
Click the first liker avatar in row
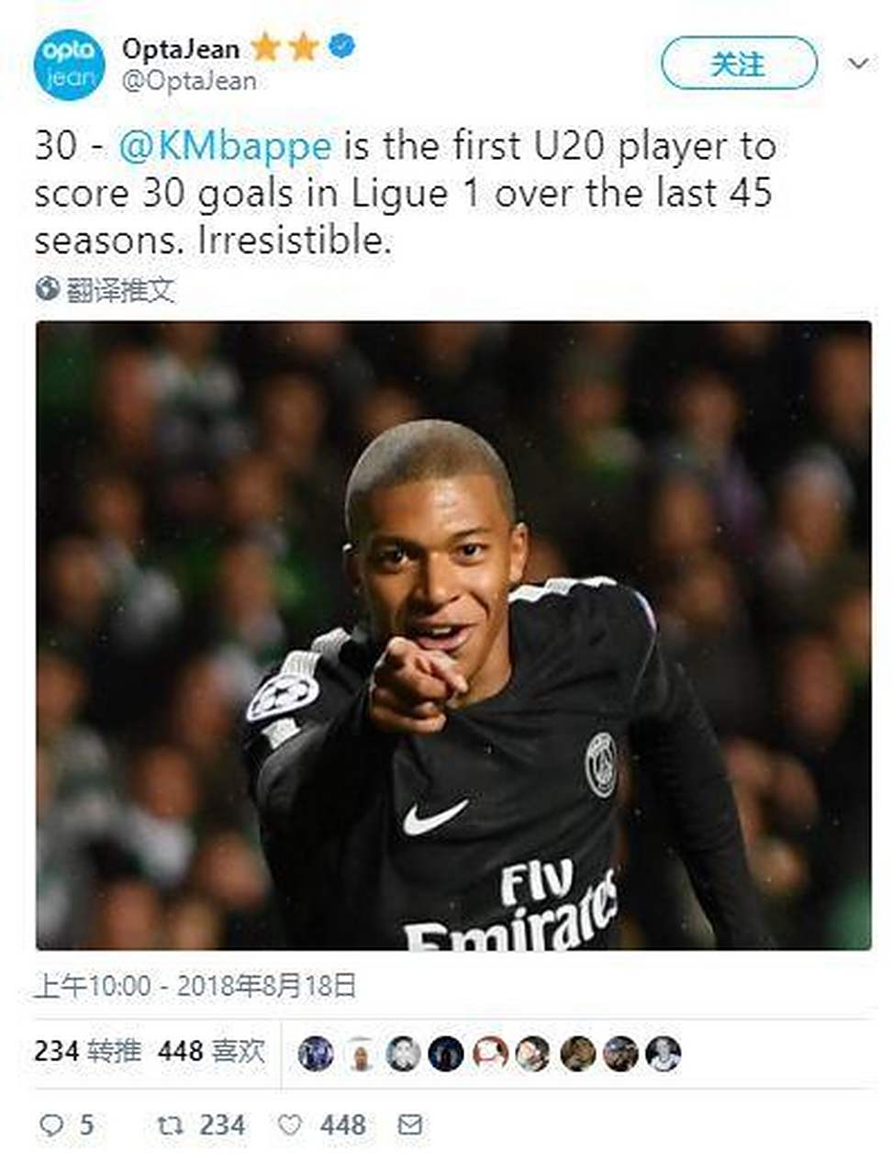click(316, 1054)
